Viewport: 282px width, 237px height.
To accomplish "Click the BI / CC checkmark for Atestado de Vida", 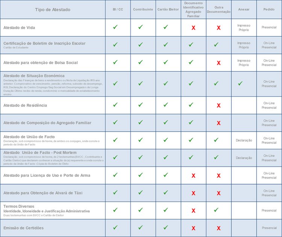I will click(115, 27).
